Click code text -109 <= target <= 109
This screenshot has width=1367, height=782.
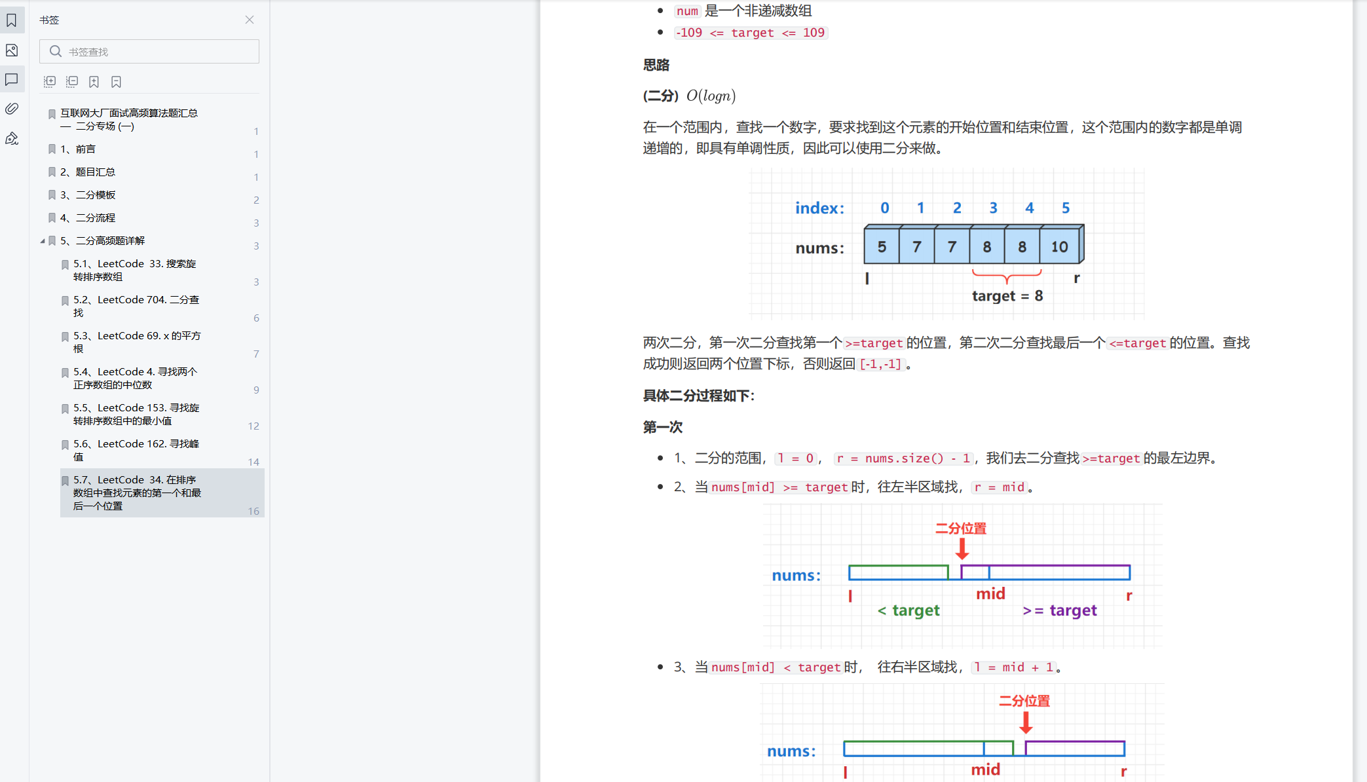tap(751, 33)
